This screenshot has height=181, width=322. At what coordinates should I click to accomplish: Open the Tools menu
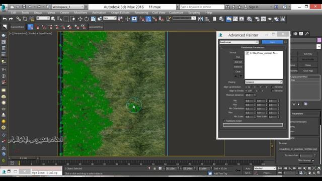pyautogui.click(x=25, y=13)
